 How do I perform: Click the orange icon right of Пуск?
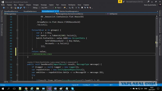65,8
